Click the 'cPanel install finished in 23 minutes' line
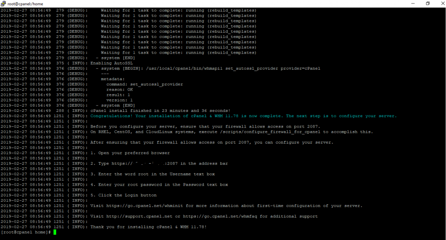The image size is (446, 240). 166,111
